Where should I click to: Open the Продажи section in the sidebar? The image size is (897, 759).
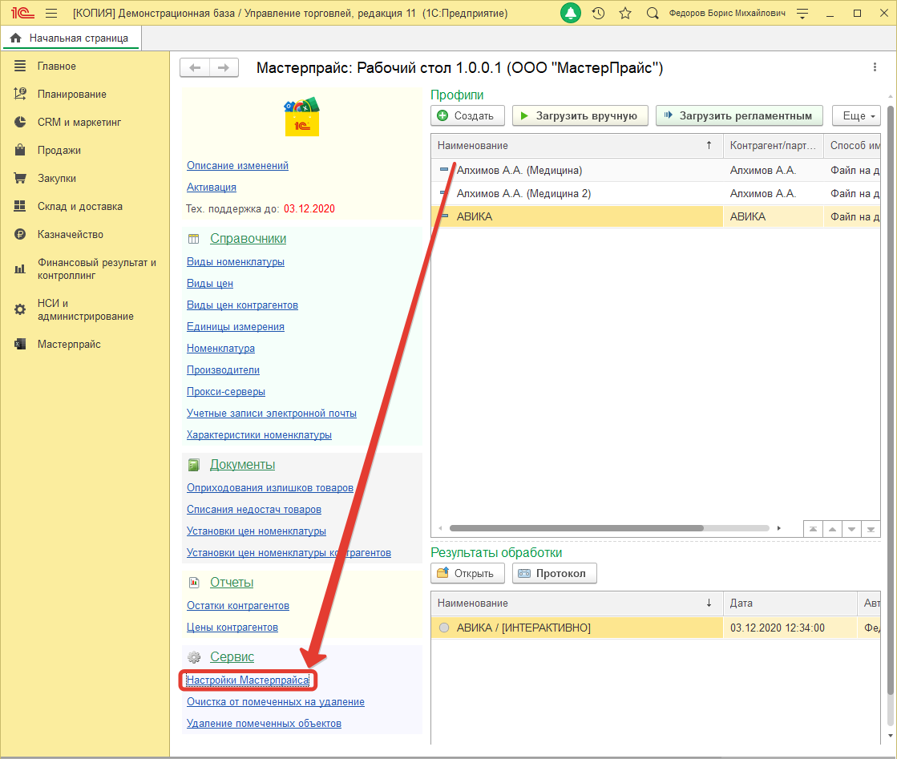pos(59,151)
